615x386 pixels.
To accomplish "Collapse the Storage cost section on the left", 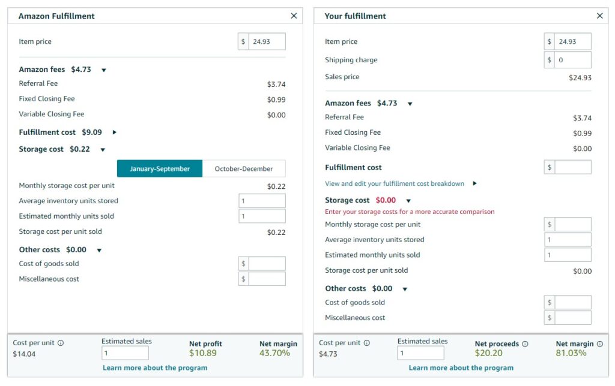I will [x=102, y=149].
